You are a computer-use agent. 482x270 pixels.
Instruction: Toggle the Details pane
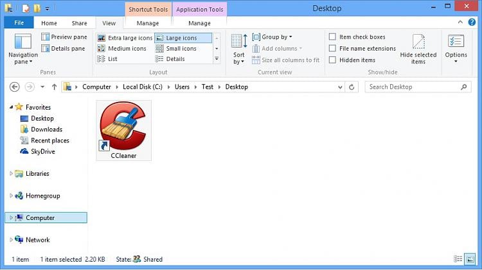64,49
